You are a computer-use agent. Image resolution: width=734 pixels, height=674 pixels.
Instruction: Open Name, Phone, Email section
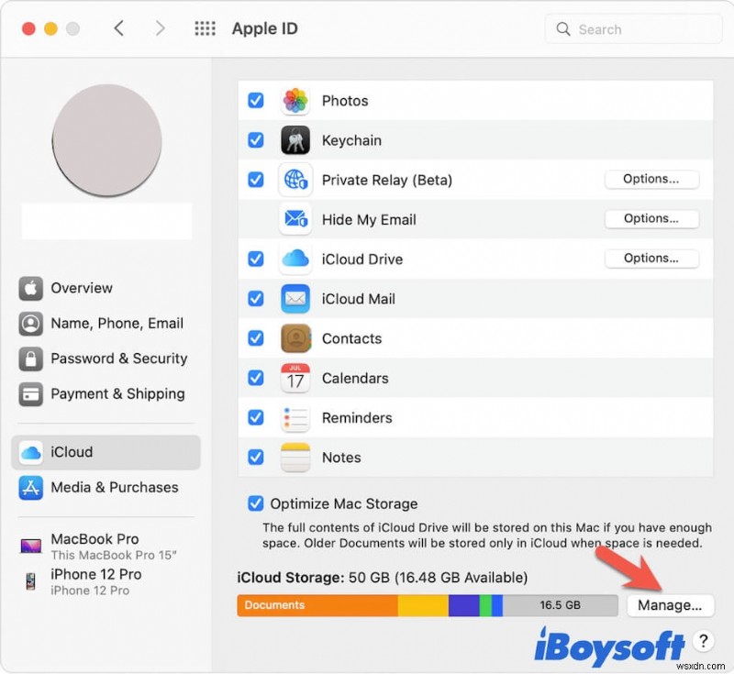106,323
